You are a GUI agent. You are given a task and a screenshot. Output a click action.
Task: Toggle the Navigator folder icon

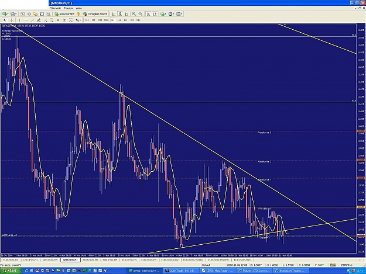click(36, 14)
